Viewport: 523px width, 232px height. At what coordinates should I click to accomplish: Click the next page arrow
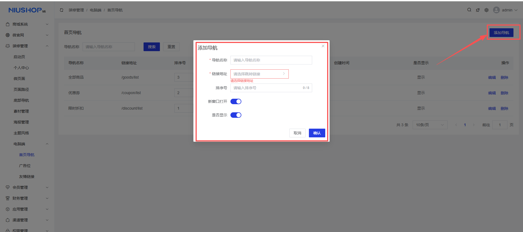click(474, 125)
